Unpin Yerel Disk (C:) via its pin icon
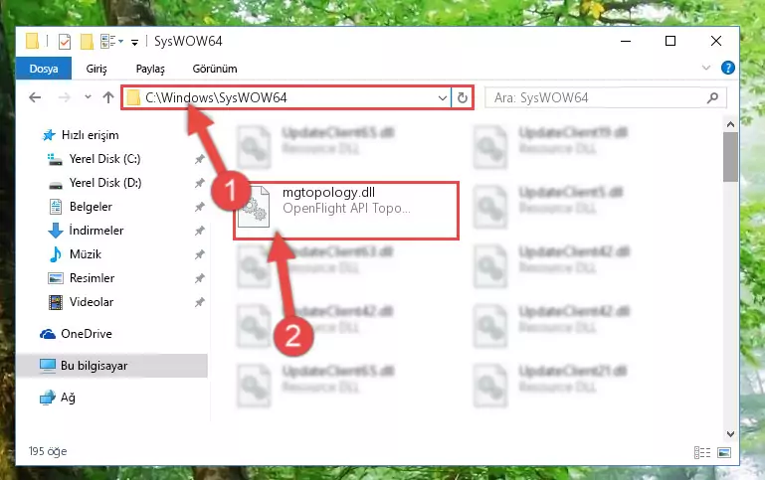Image resolution: width=765 pixels, height=480 pixels. pyautogui.click(x=200, y=159)
